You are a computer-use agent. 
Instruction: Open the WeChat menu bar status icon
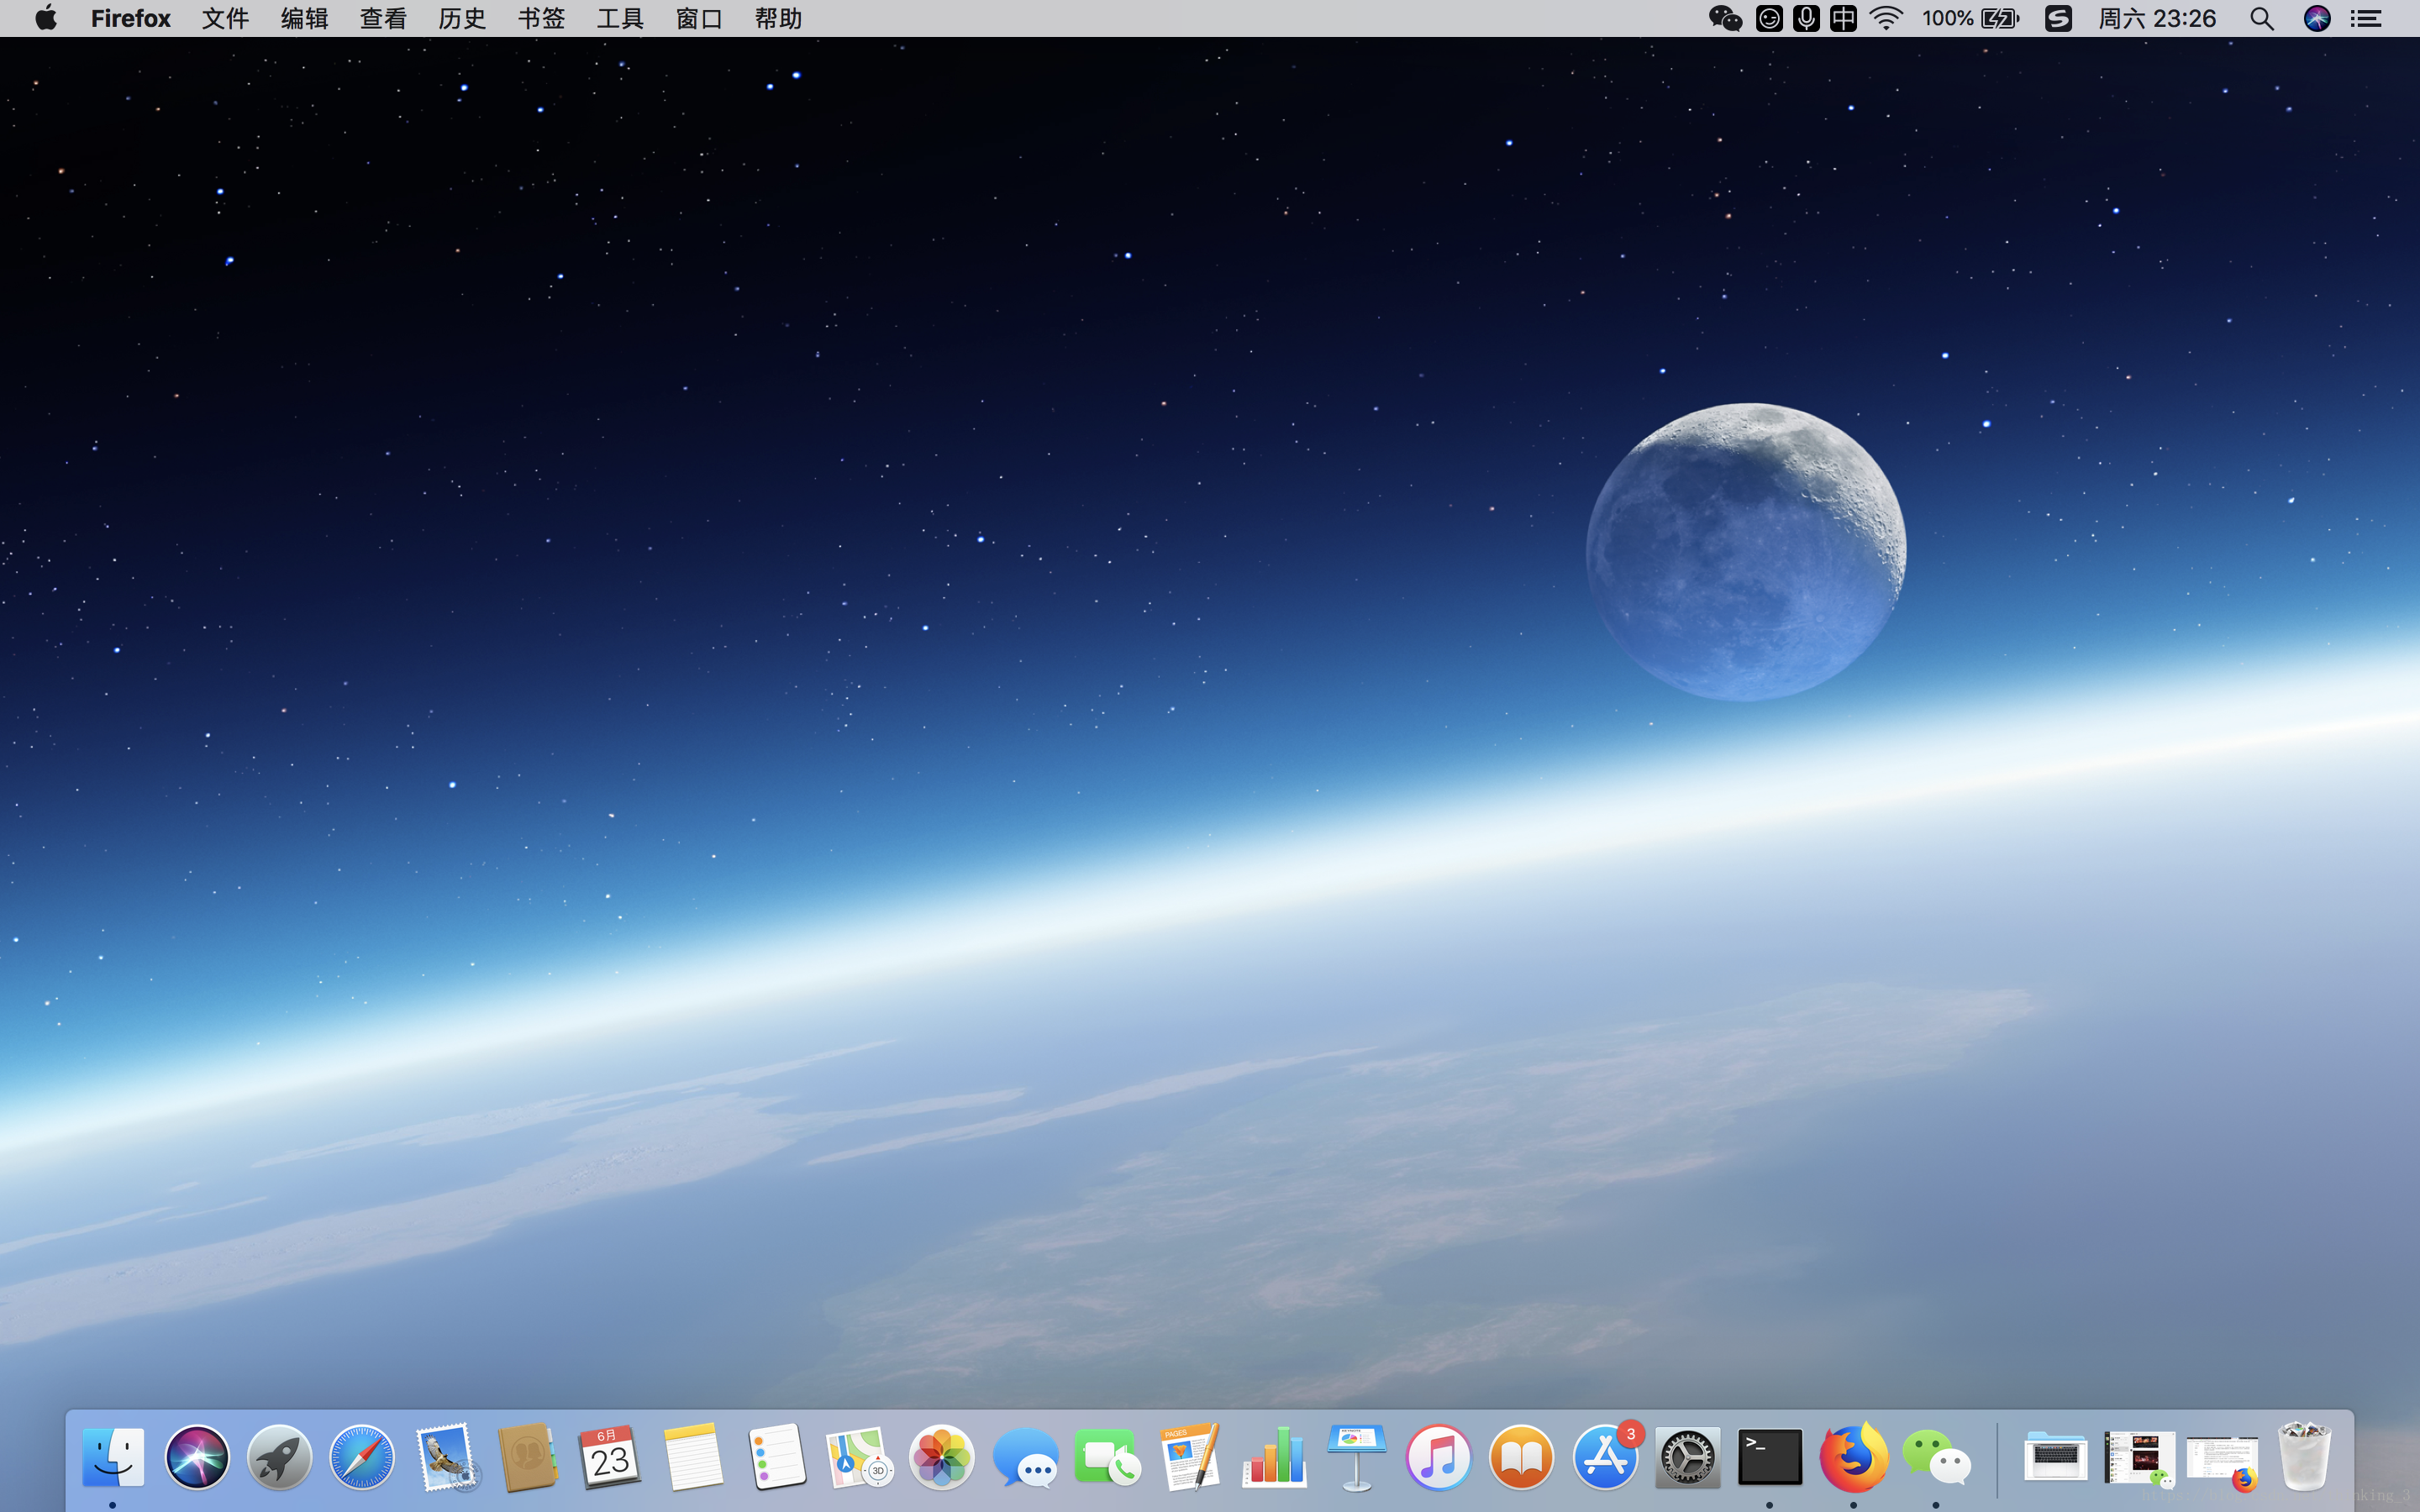1725,18
